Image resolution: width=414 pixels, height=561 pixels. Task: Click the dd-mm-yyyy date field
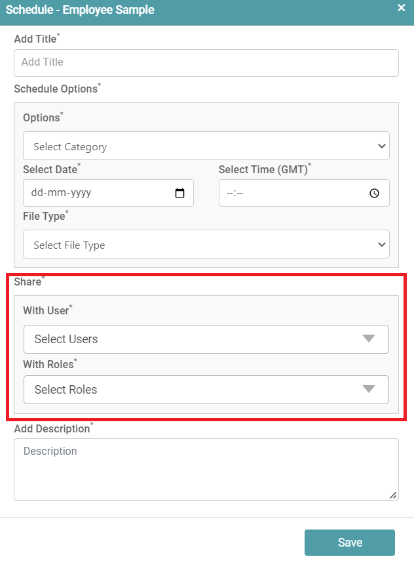(98, 194)
